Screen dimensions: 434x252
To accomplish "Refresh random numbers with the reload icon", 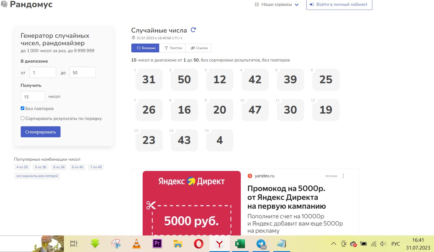I will point(193,30).
